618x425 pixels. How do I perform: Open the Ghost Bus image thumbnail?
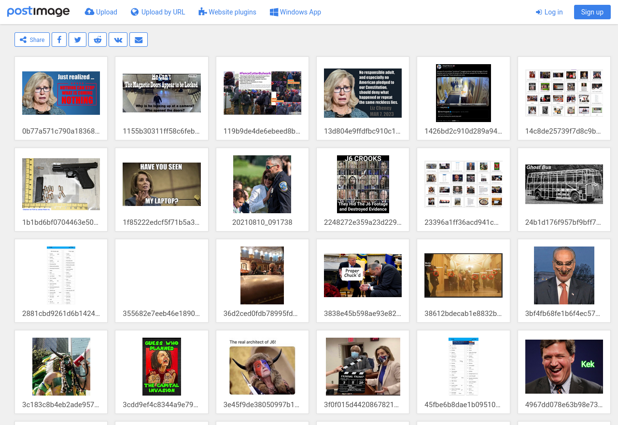[564, 184]
